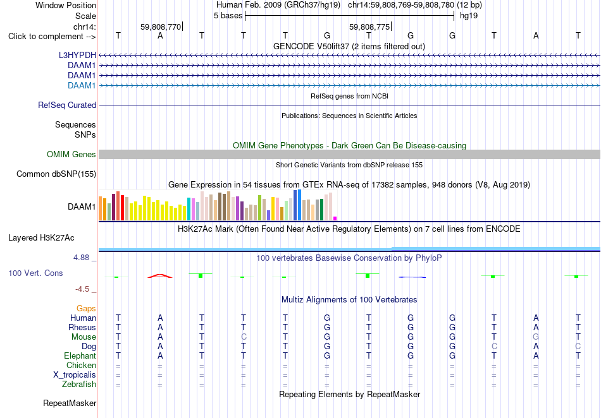Image resolution: width=601 pixels, height=418 pixels.
Task: Click the H3K27Ac Mark track title
Action: pyautogui.click(x=349, y=229)
